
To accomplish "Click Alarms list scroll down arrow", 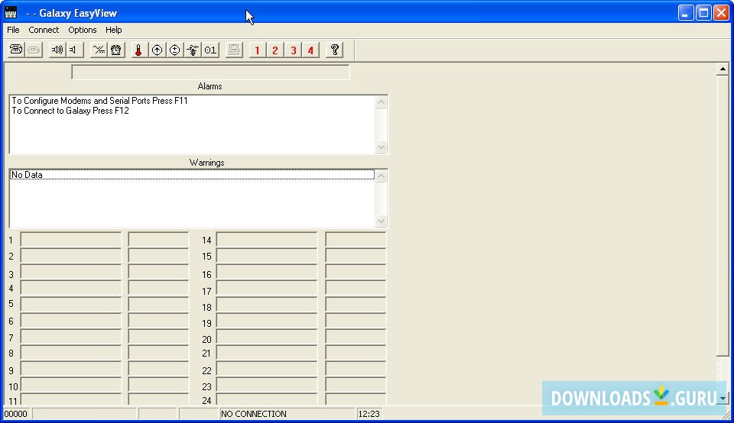I will (x=381, y=147).
